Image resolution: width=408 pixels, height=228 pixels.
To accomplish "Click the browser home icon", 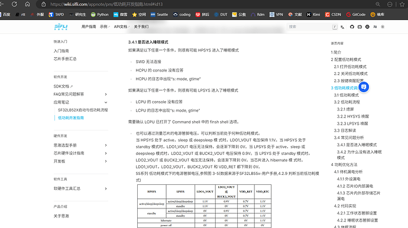I will click(27, 4).
